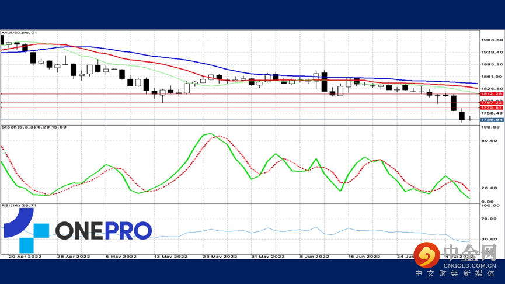Click the 30.00 level on RSI scale

pos(489,239)
